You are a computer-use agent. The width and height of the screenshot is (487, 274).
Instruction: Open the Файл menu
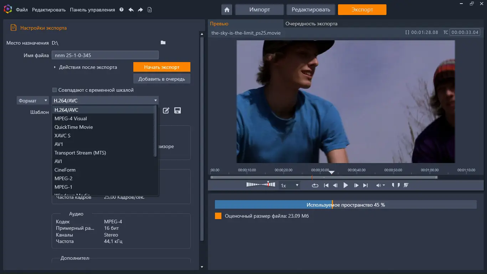pos(21,10)
